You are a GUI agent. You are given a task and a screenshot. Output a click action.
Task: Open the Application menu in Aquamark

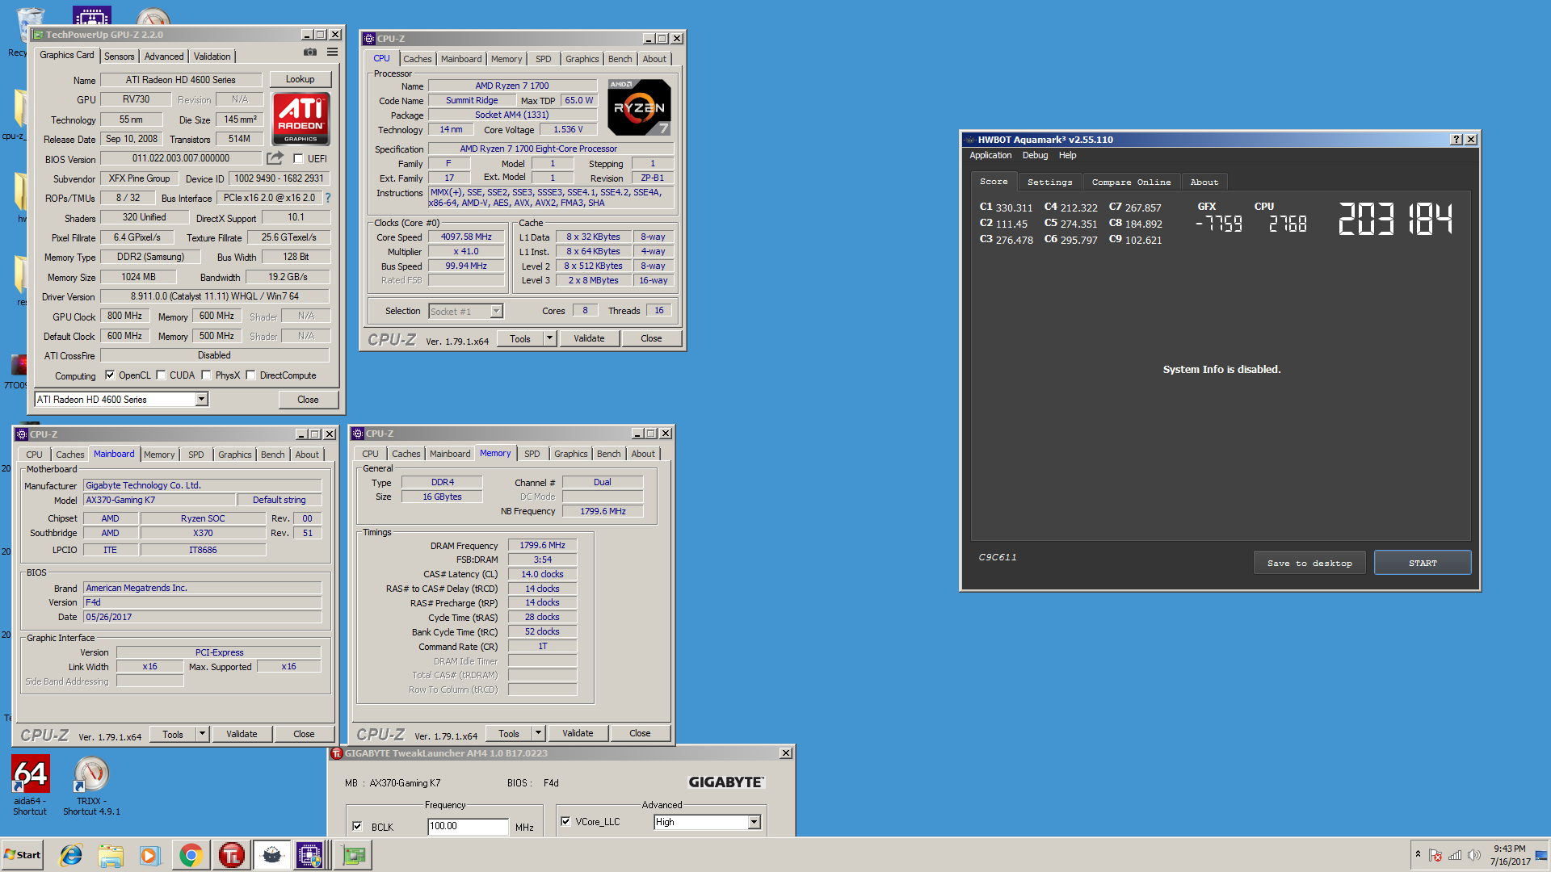pyautogui.click(x=990, y=156)
